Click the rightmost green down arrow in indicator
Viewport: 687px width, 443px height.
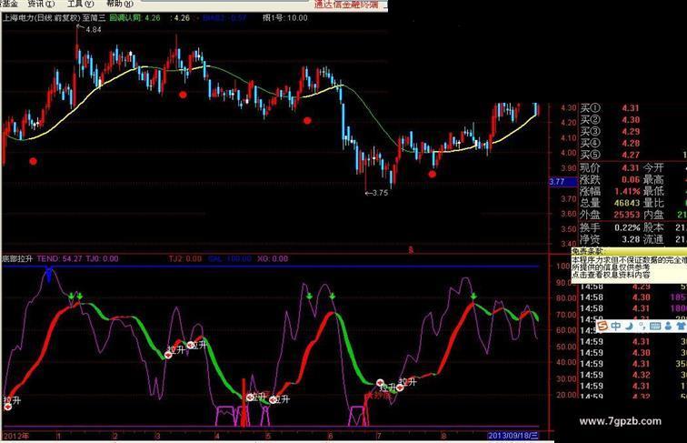pyautogui.click(x=473, y=297)
